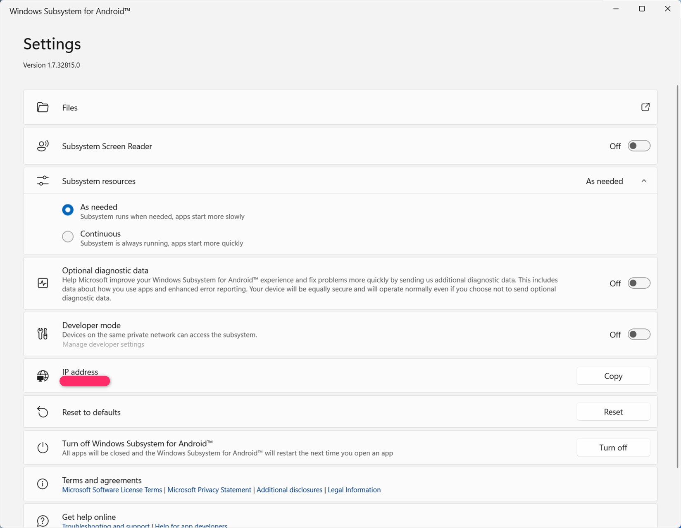
Task: Select the Continuous radio option
Action: tap(68, 237)
